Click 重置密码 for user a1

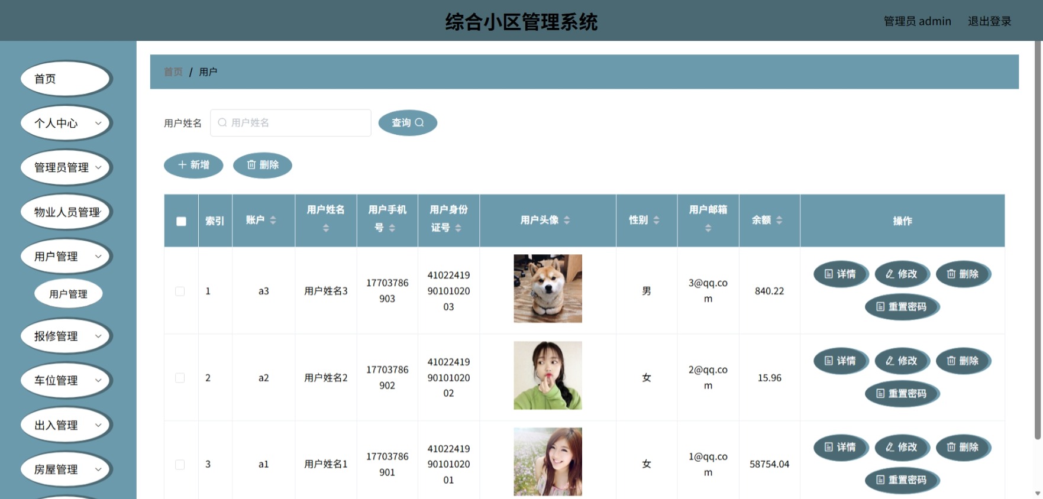tap(902, 480)
